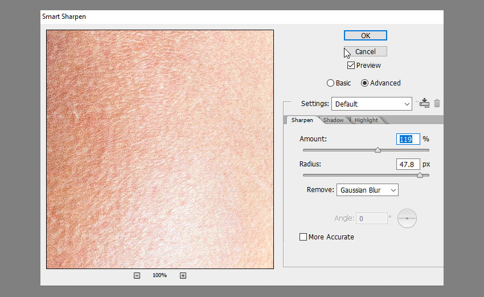
Task: Select the Basic radio button
Action: [x=330, y=83]
